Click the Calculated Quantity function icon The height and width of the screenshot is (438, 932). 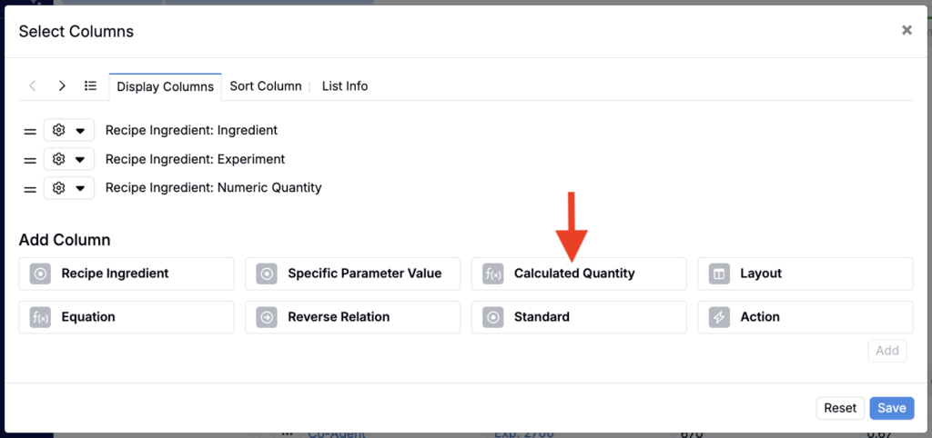click(492, 274)
